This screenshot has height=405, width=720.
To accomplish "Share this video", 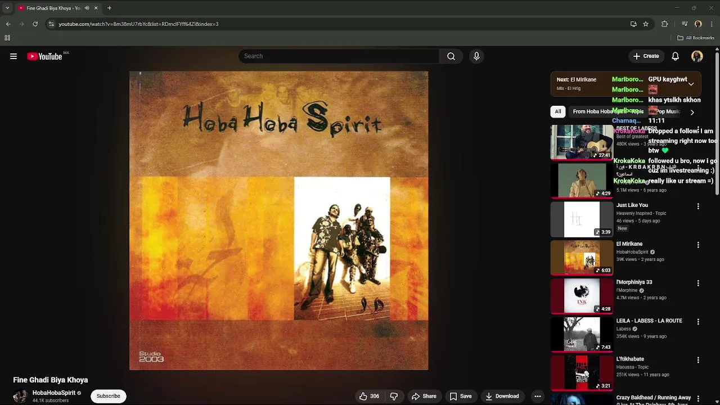I will pyautogui.click(x=424, y=396).
